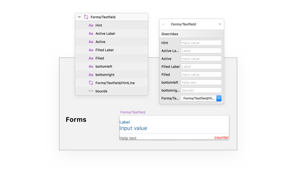The height and width of the screenshot is (171, 296).
Task: Select the Forms/Textfield/HintLine layer
Action: tap(111, 83)
